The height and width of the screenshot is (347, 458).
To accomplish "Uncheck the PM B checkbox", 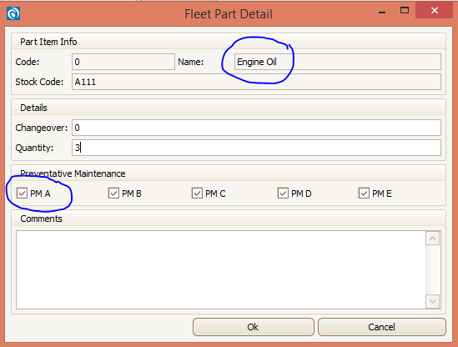I will pyautogui.click(x=113, y=194).
